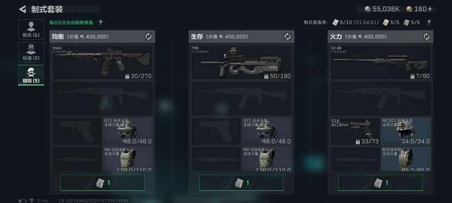Redeem the 均衡 set with 1 ticket
The image size is (452, 203).
click(x=103, y=183)
